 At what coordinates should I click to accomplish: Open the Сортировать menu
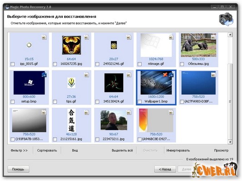click(x=47, y=151)
